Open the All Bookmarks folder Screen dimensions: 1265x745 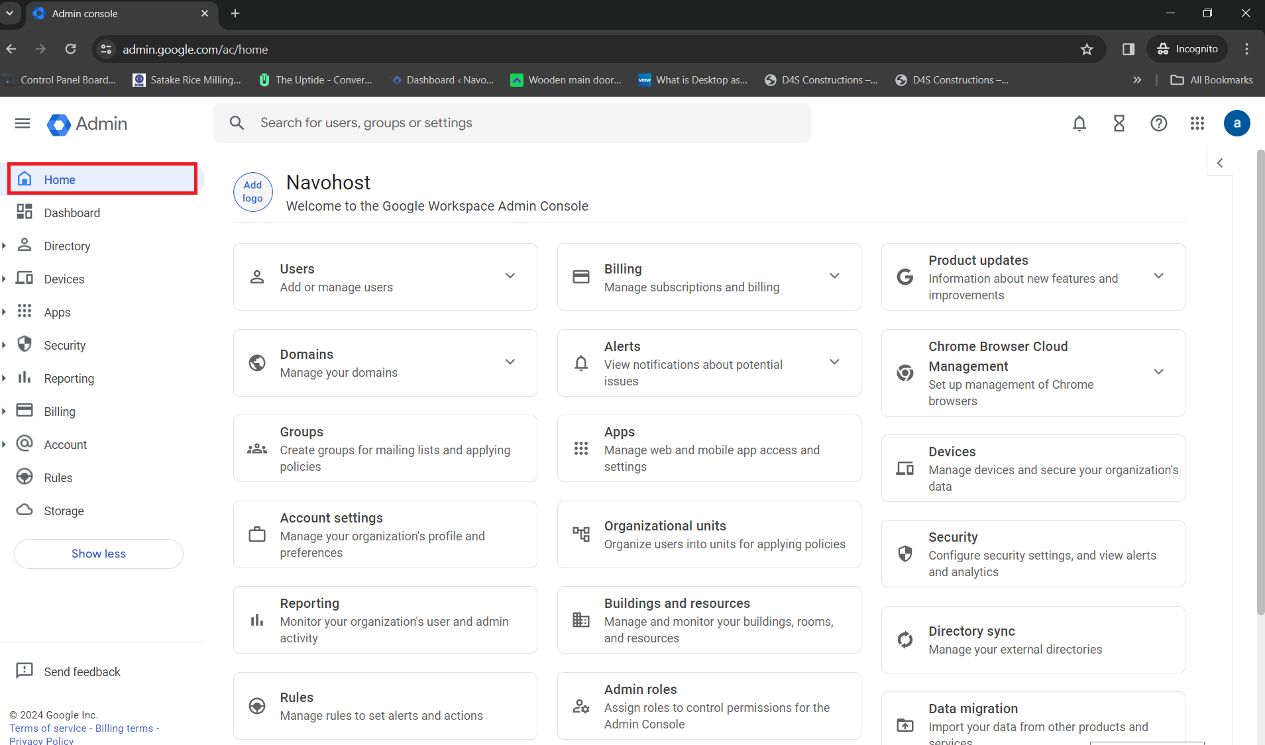point(1212,80)
